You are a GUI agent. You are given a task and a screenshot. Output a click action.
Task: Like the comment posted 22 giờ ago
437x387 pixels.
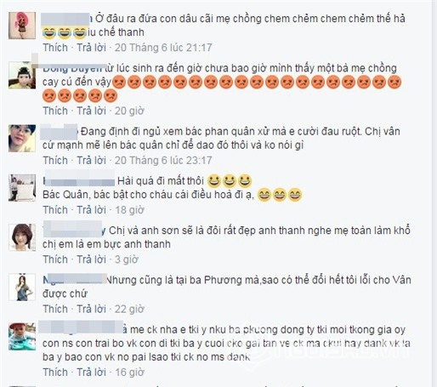pos(55,309)
